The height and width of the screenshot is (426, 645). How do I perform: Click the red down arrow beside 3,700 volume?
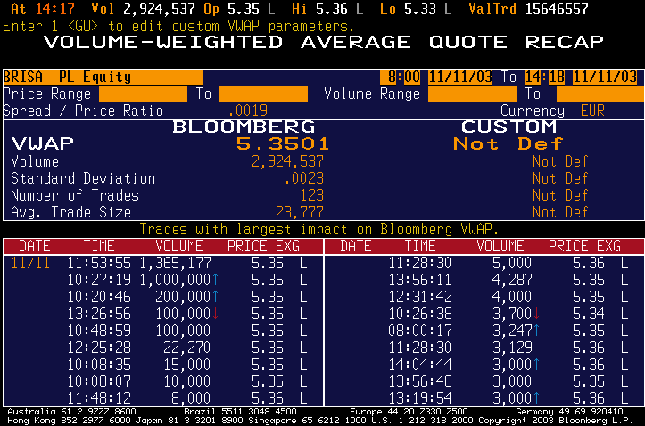(x=537, y=314)
